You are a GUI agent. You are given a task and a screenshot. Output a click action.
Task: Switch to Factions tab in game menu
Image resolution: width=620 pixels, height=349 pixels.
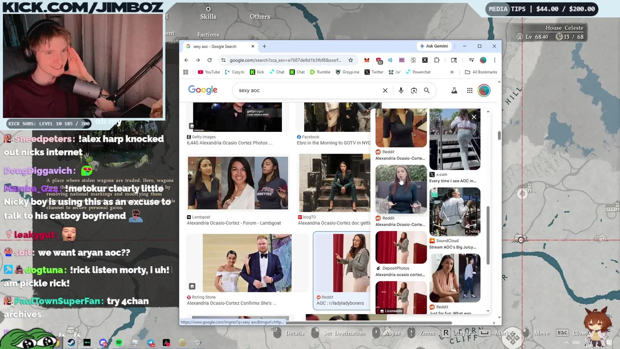[x=208, y=35]
